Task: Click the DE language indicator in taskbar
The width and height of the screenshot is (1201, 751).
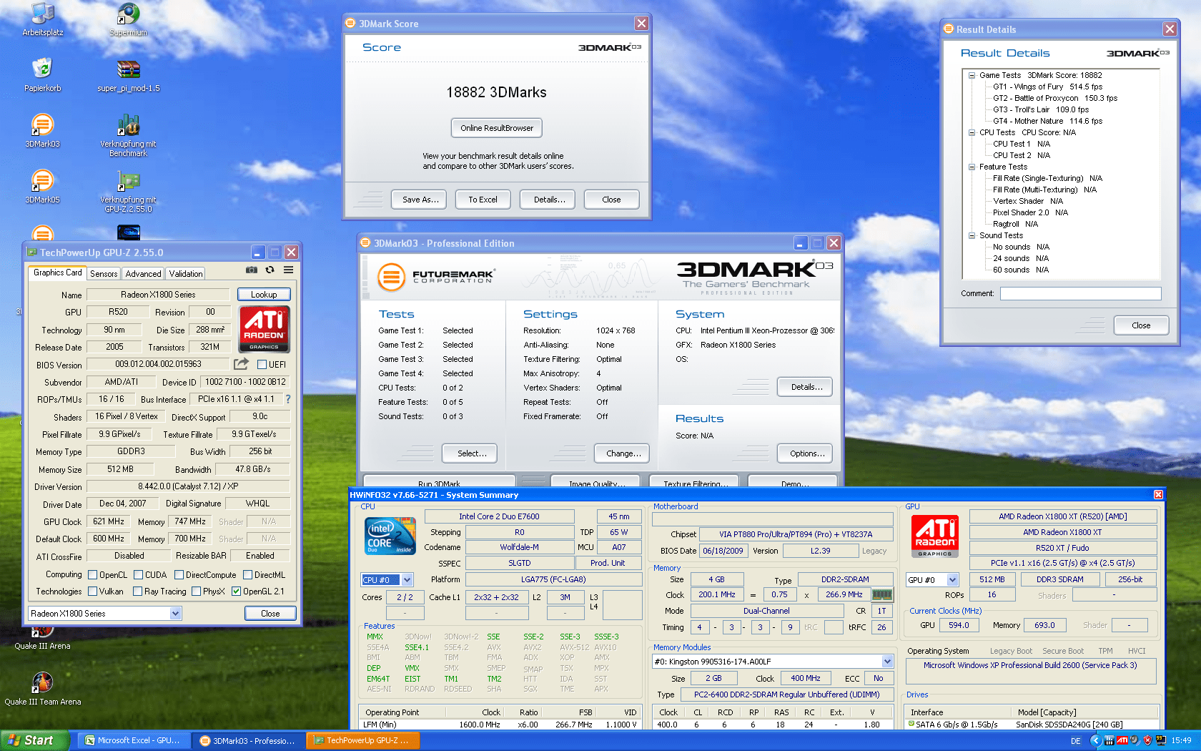Action: [x=1075, y=741]
